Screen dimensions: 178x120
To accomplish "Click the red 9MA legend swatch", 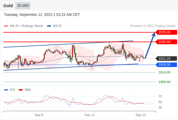I will tap(21, 90).
